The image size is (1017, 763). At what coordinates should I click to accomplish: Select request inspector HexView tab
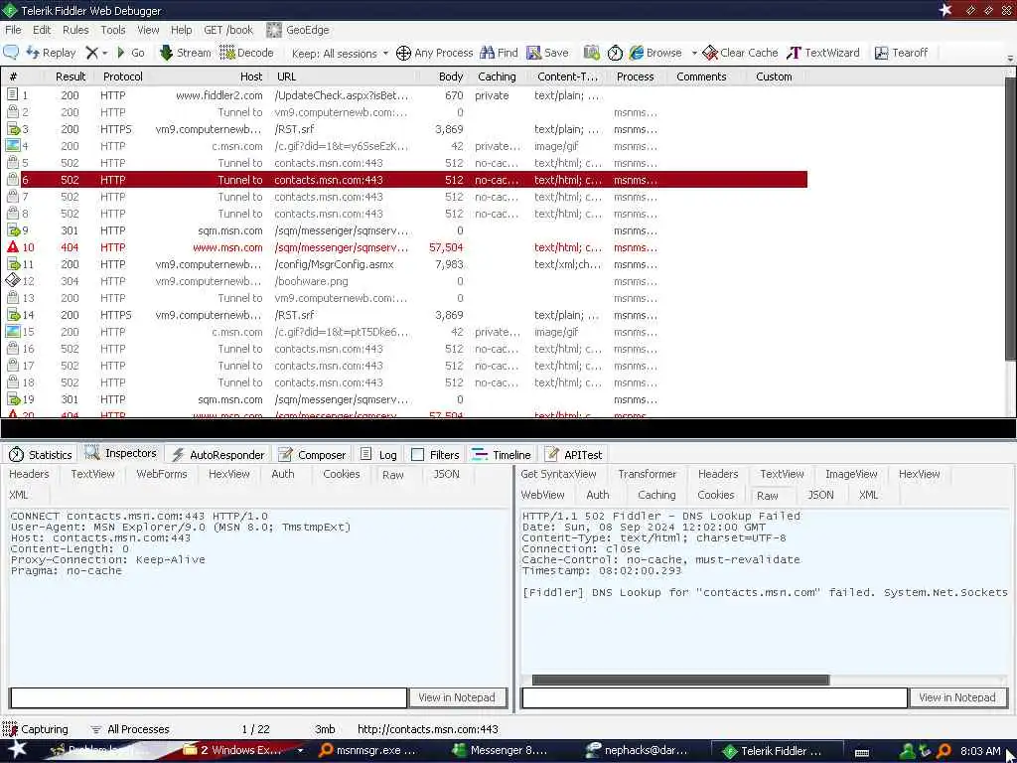click(229, 474)
